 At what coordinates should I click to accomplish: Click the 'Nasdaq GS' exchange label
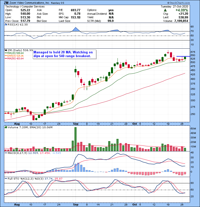[57, 3]
